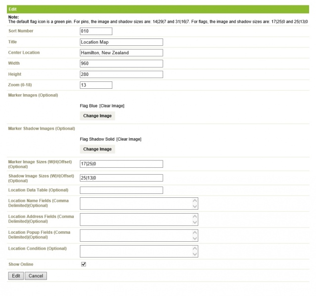Select the Zoom (0-18) input box
The width and height of the screenshot is (316, 296).
pyautogui.click(x=96, y=85)
